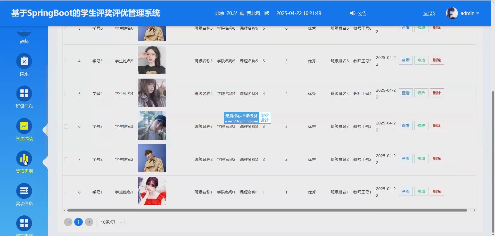Check the checkbox for row 4

pos(66,61)
